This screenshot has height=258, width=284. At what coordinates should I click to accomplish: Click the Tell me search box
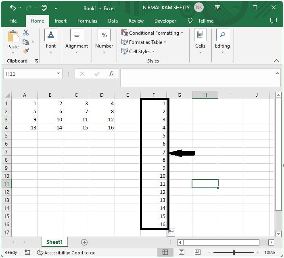pos(206,21)
